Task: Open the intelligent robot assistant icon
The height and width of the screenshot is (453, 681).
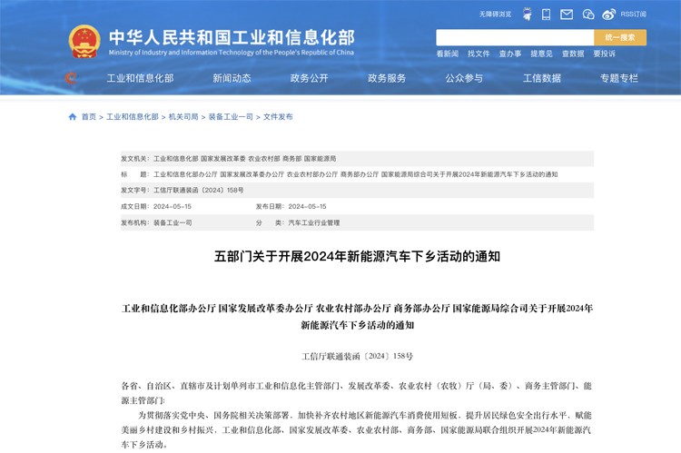Action: pyautogui.click(x=528, y=15)
